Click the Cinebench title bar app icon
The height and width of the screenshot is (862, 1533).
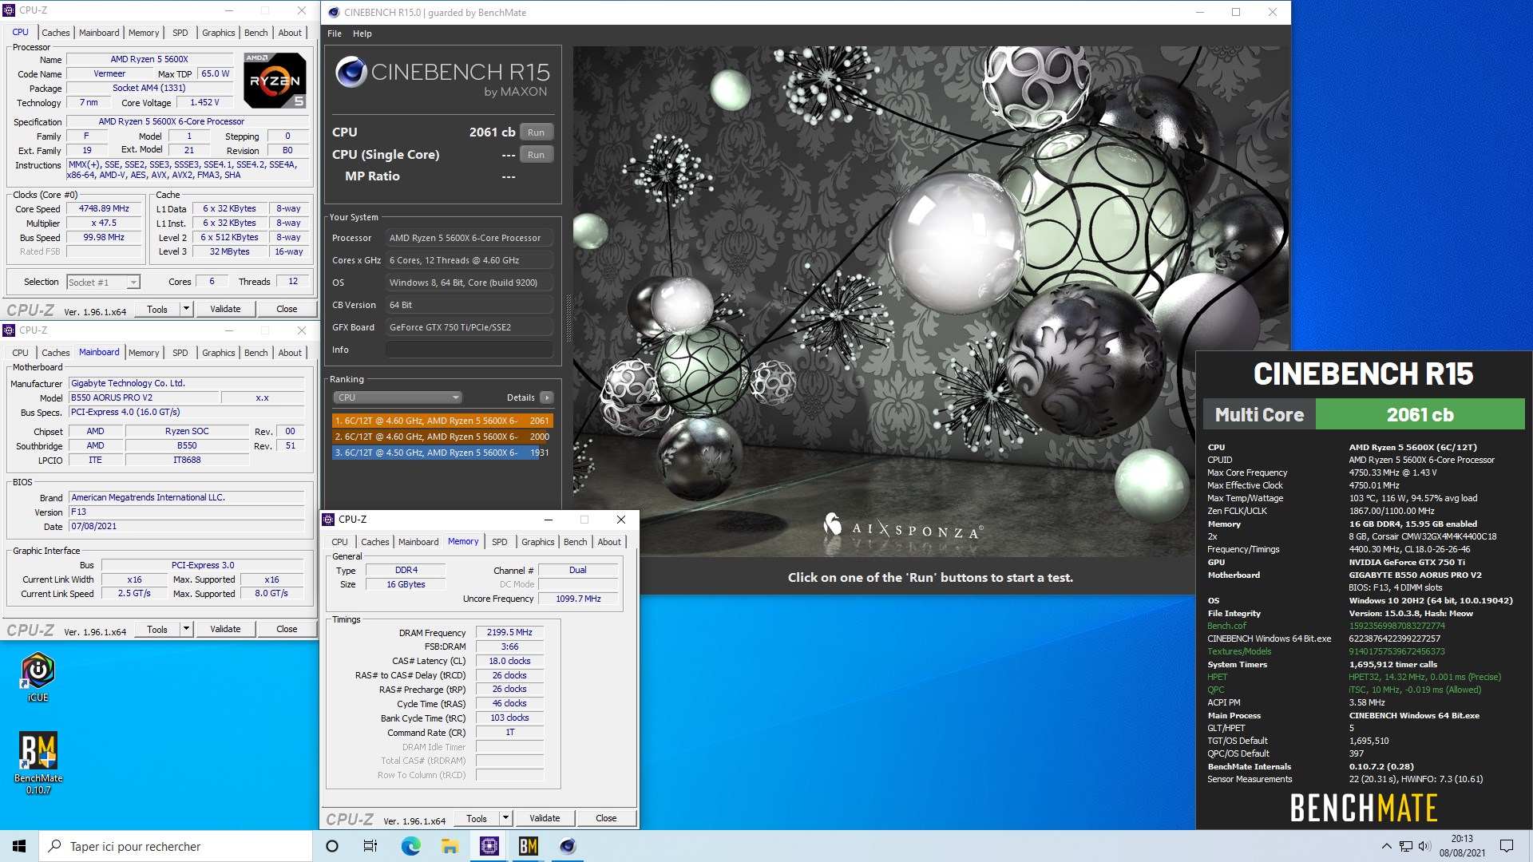click(334, 12)
